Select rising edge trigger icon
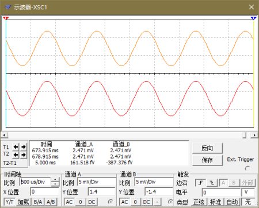Screen dimensions: 259x208 tap(200, 183)
